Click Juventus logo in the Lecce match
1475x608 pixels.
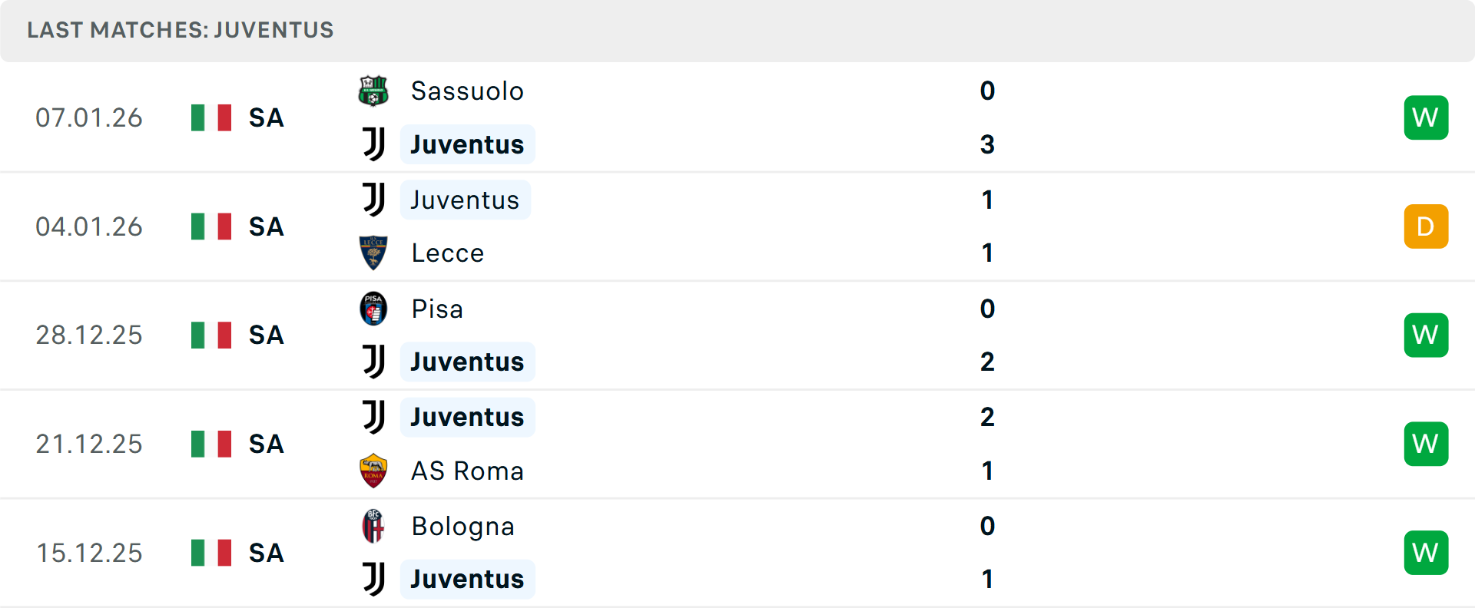tap(373, 200)
